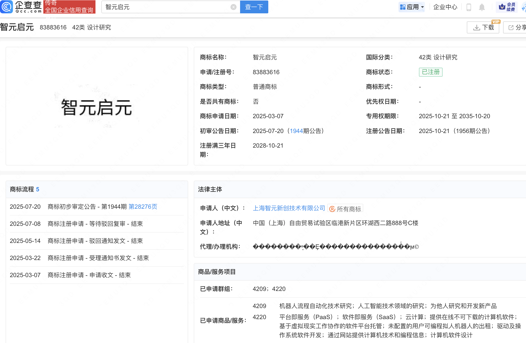This screenshot has height=343, width=526.
Task: Click the 所有商标 button
Action: (348, 209)
